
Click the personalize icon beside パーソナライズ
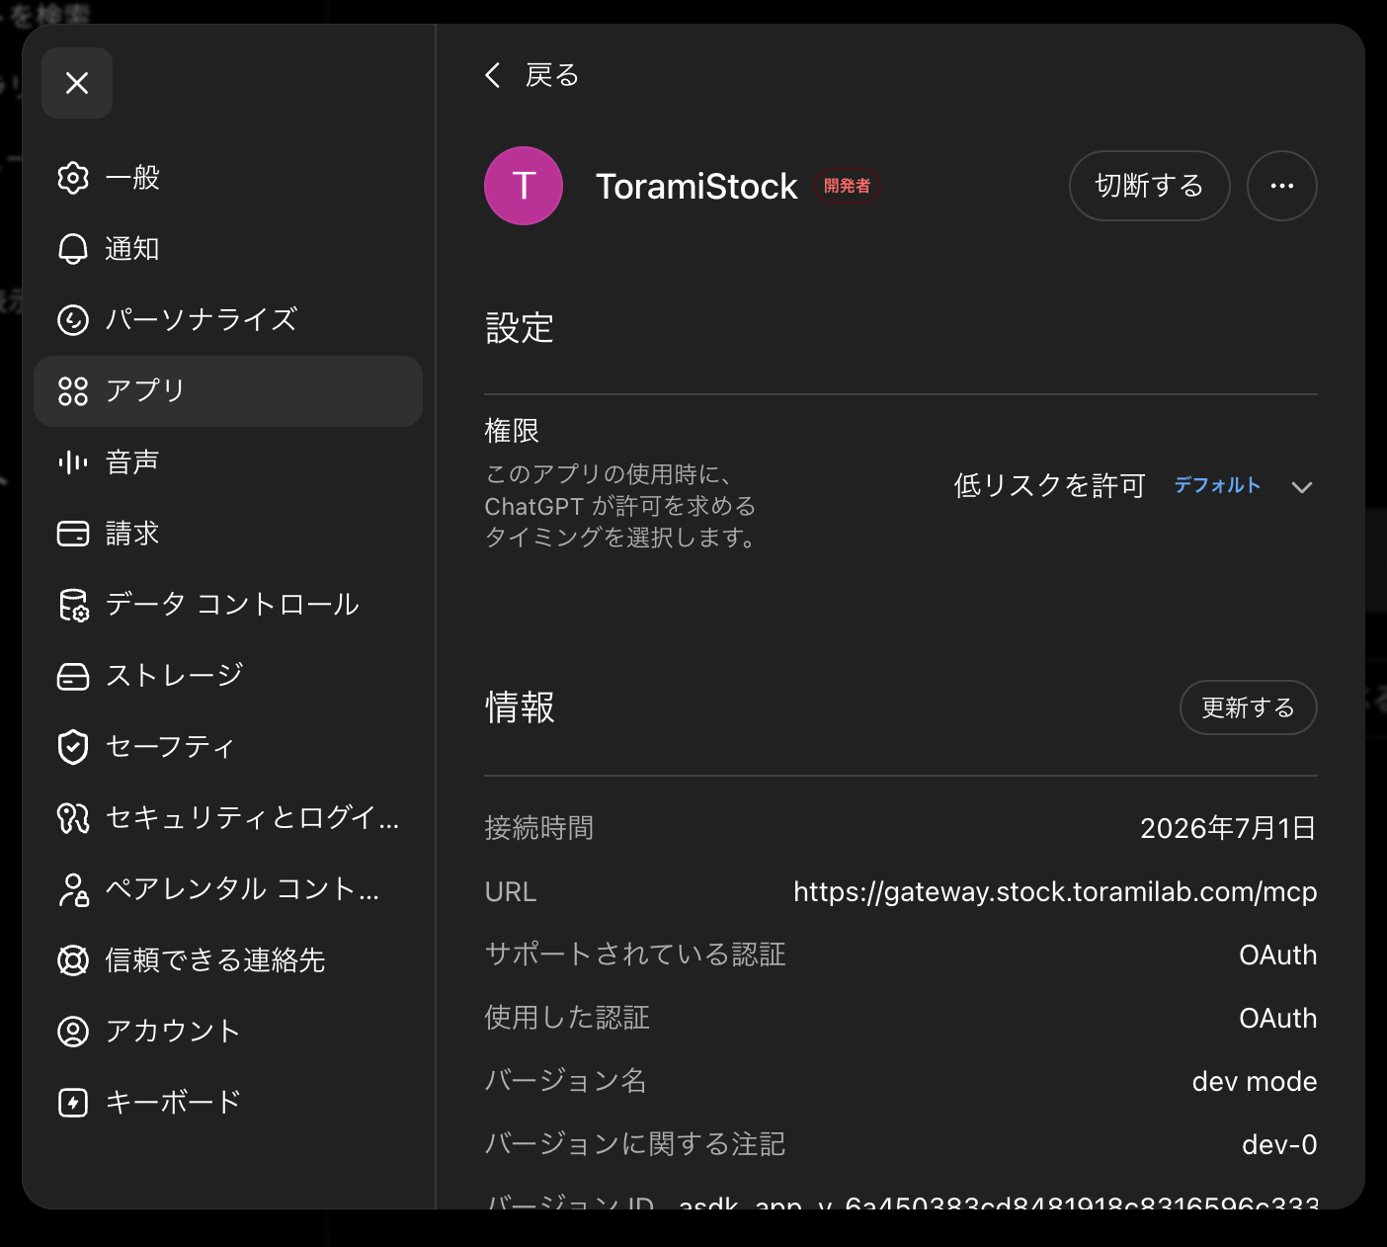pos(73,320)
